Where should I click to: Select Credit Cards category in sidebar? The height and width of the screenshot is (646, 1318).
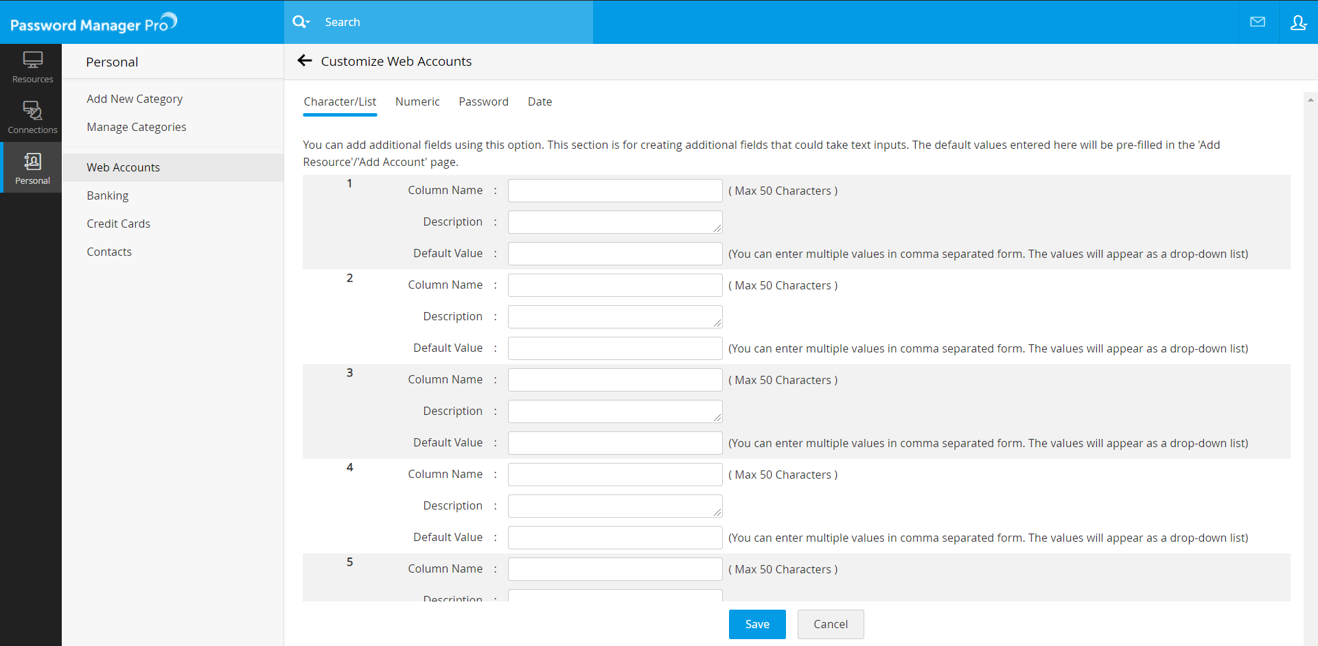tap(119, 224)
